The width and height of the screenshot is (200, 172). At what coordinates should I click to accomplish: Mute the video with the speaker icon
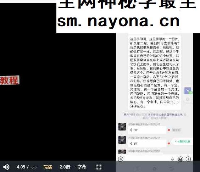click(x=6, y=167)
